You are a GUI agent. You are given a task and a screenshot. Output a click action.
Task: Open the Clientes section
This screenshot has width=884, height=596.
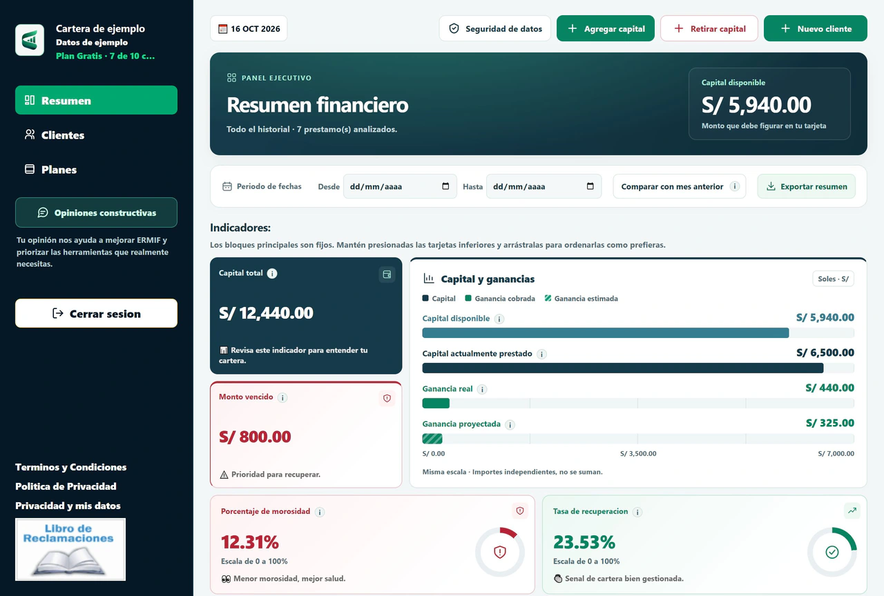96,135
